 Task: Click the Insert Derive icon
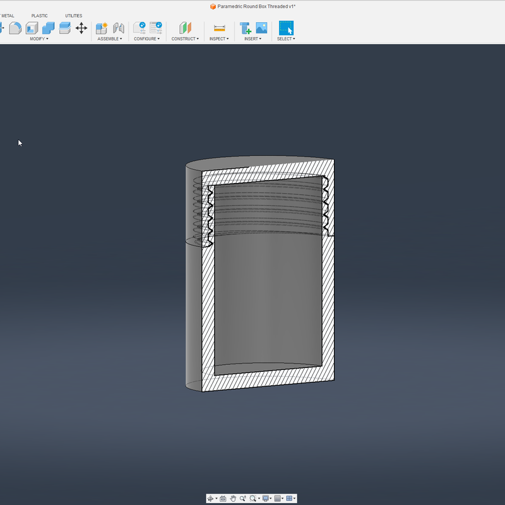pos(245,28)
